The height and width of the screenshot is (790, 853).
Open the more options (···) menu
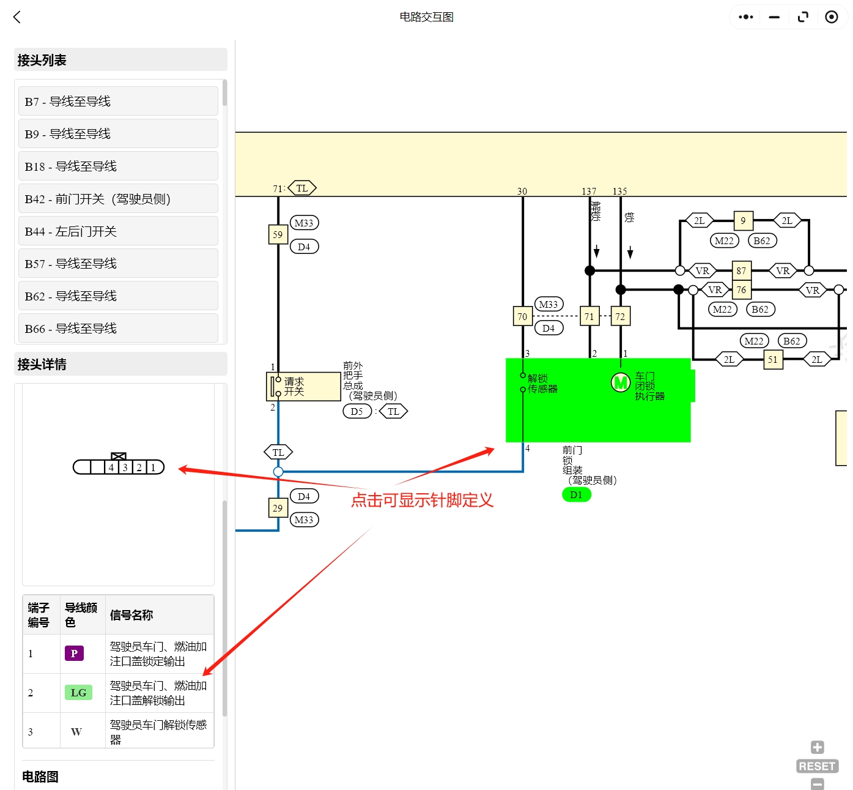pyautogui.click(x=745, y=17)
